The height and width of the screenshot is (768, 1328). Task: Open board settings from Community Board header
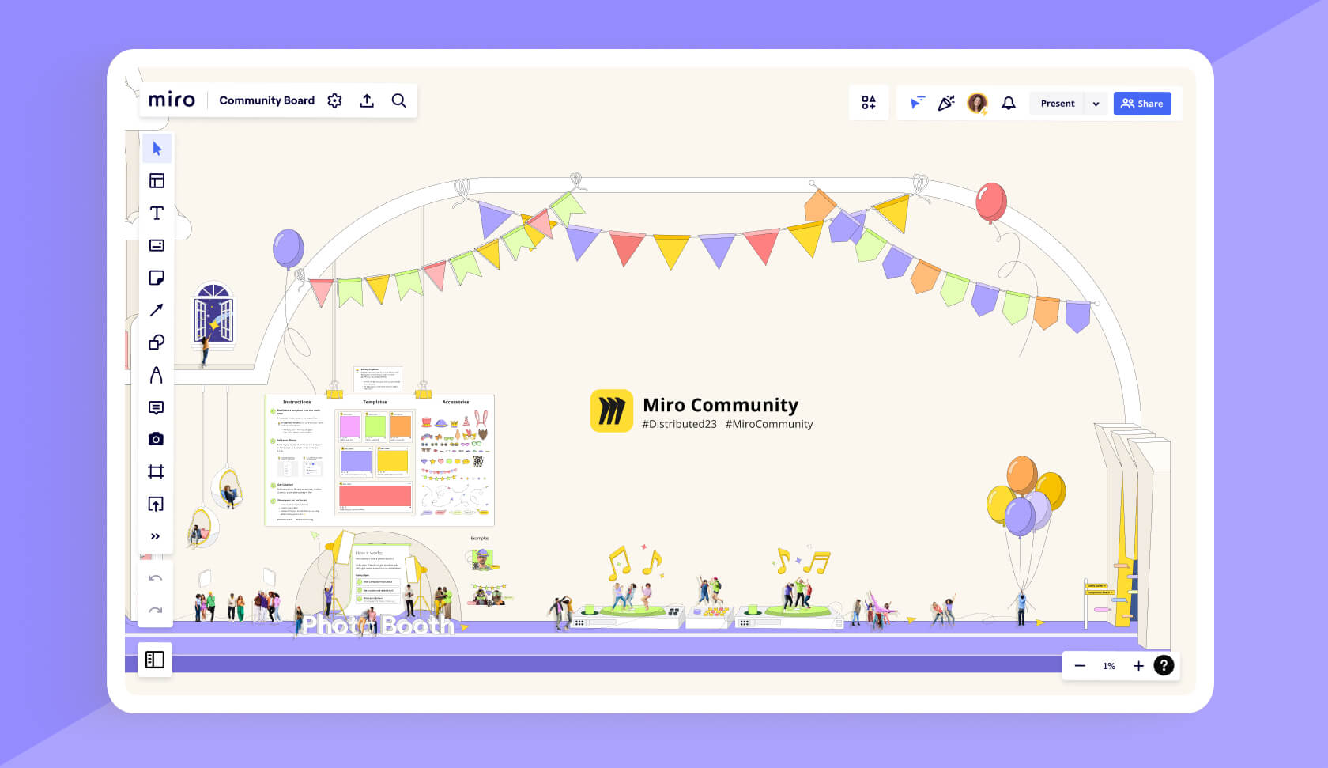(x=334, y=100)
